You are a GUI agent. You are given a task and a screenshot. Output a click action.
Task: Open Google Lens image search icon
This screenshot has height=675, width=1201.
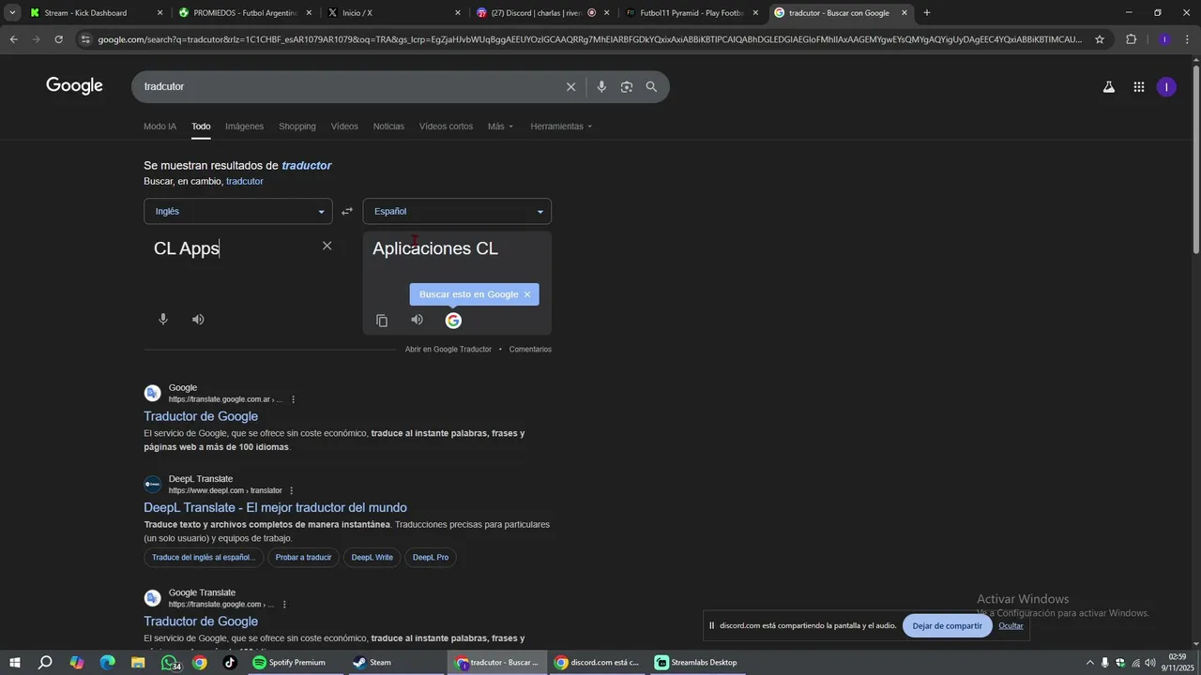[627, 87]
